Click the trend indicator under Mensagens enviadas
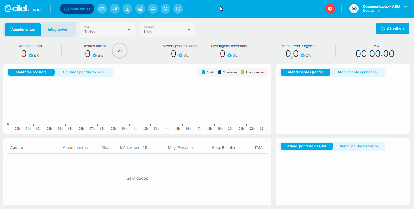This screenshot has width=414, height=209. tap(180, 55)
